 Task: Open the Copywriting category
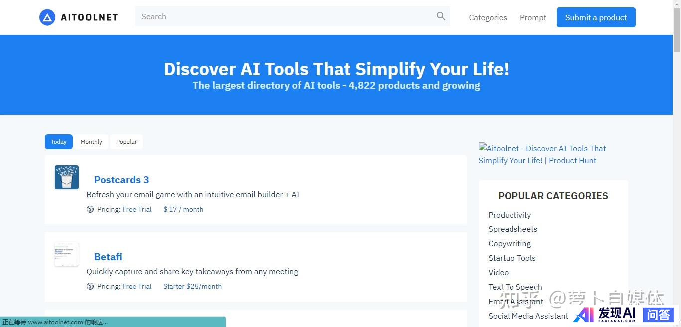(x=510, y=243)
